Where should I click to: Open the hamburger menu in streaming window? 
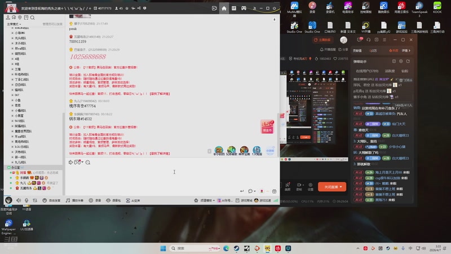click(x=384, y=40)
